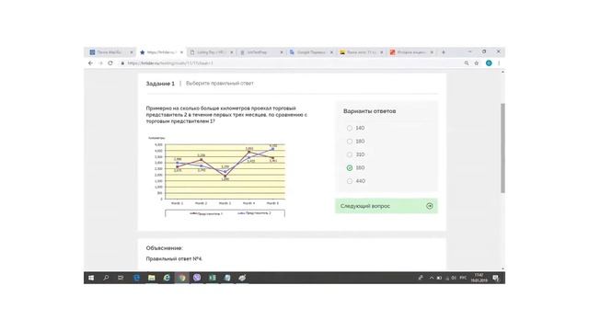Click the Chrome taskbar icon
The height and width of the screenshot is (331, 589).
pyautogui.click(x=182, y=278)
